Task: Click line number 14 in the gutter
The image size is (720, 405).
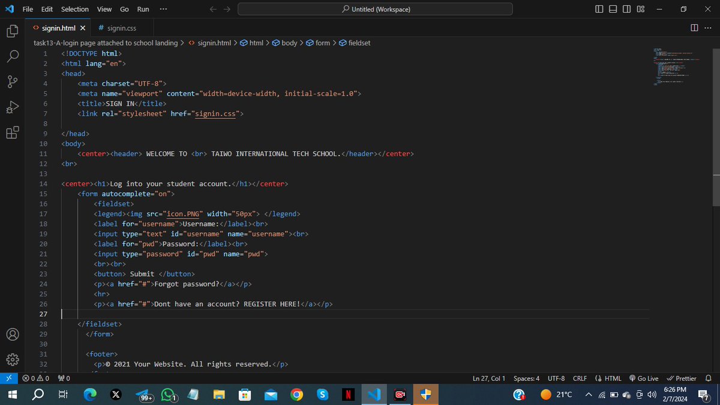Action: point(43,184)
